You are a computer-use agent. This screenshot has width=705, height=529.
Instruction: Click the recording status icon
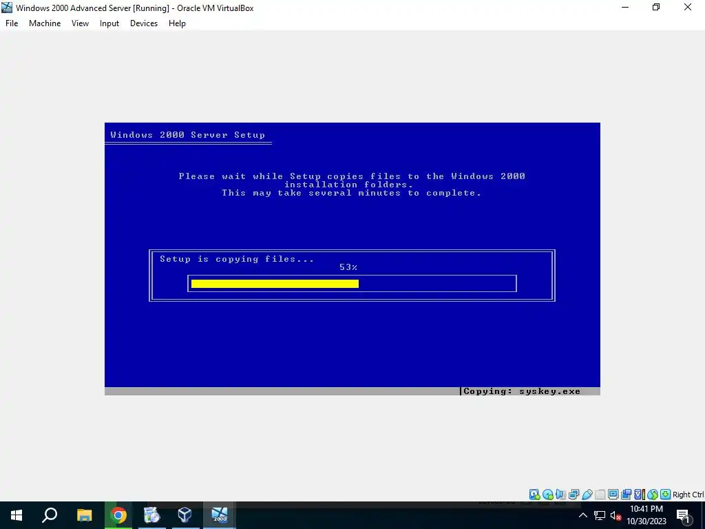pos(626,495)
